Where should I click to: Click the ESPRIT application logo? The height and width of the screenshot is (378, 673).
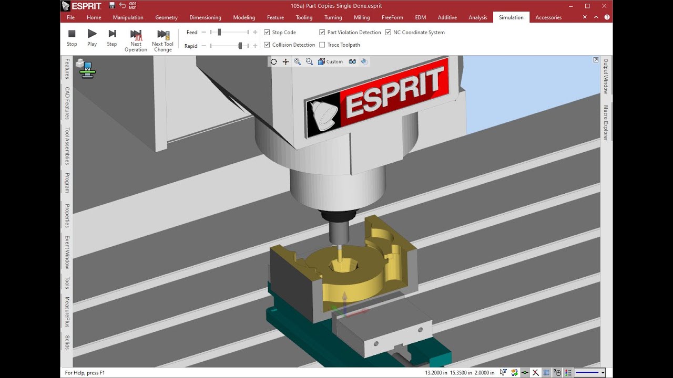81,6
